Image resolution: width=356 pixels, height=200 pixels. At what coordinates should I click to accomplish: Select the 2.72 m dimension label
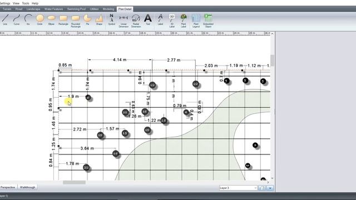(x=80, y=129)
